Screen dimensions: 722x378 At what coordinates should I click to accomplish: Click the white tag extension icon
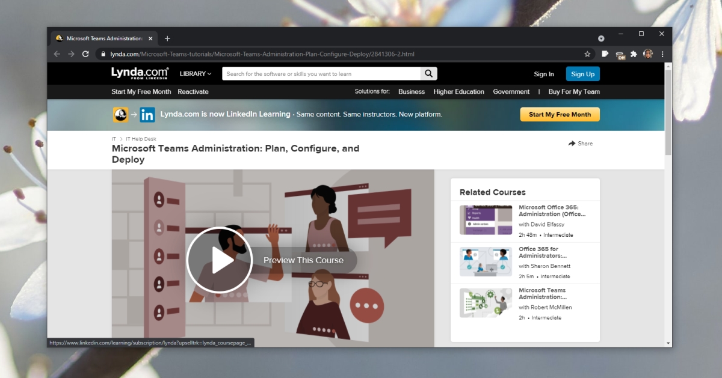[605, 54]
